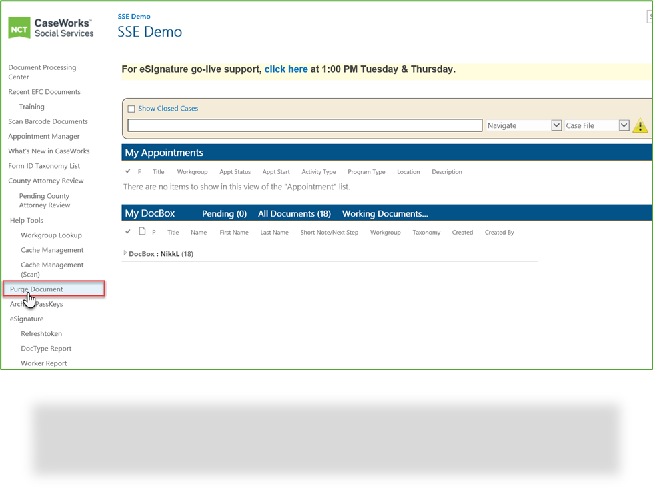Click the P column header in DocBox
Image resolution: width=653 pixels, height=492 pixels.
tap(153, 232)
